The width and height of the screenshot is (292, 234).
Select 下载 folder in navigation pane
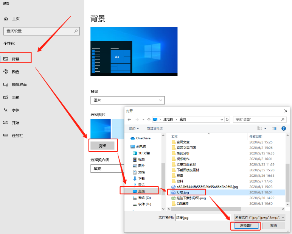pos(141,178)
